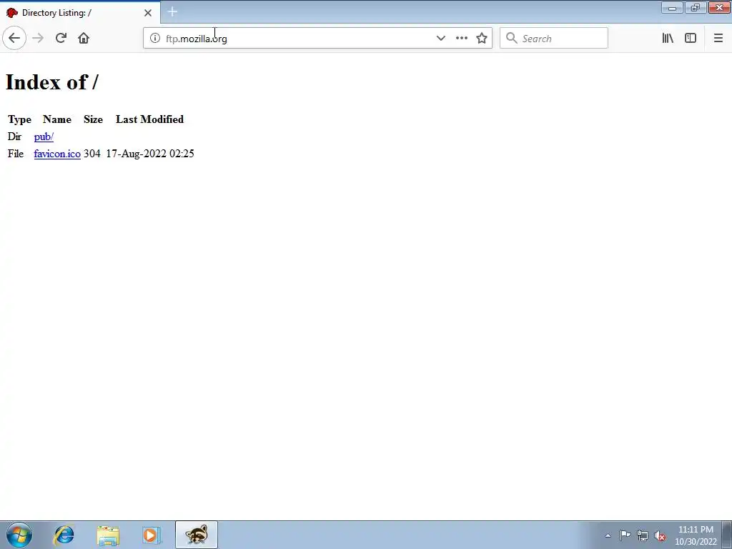Open the Windows Start menu orb

click(x=19, y=535)
